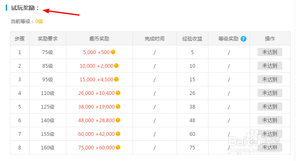Click the 未达到 button for step 5
298x161 pixels.
click(270, 107)
